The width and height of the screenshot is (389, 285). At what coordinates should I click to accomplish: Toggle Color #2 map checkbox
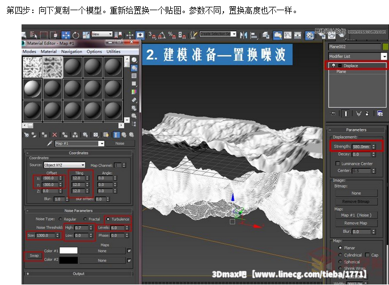[x=129, y=260]
